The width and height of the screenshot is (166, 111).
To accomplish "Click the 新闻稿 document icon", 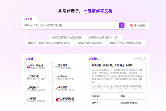I will 28,100.
